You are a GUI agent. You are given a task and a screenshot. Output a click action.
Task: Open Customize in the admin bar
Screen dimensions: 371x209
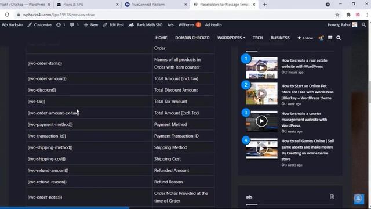click(39, 24)
